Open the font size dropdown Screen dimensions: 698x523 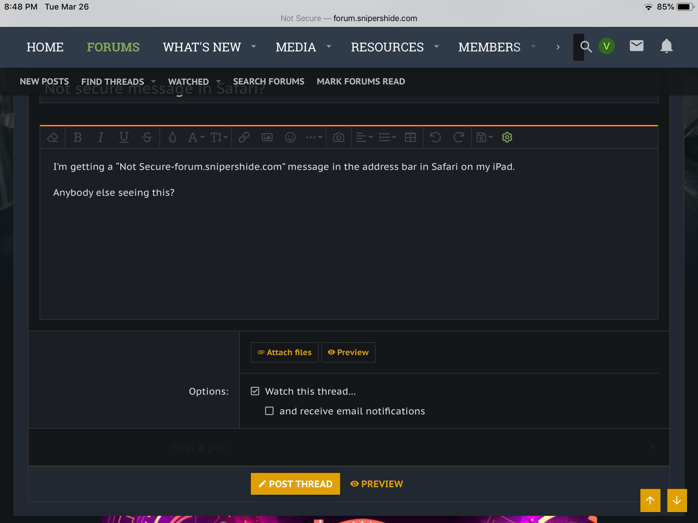(219, 138)
